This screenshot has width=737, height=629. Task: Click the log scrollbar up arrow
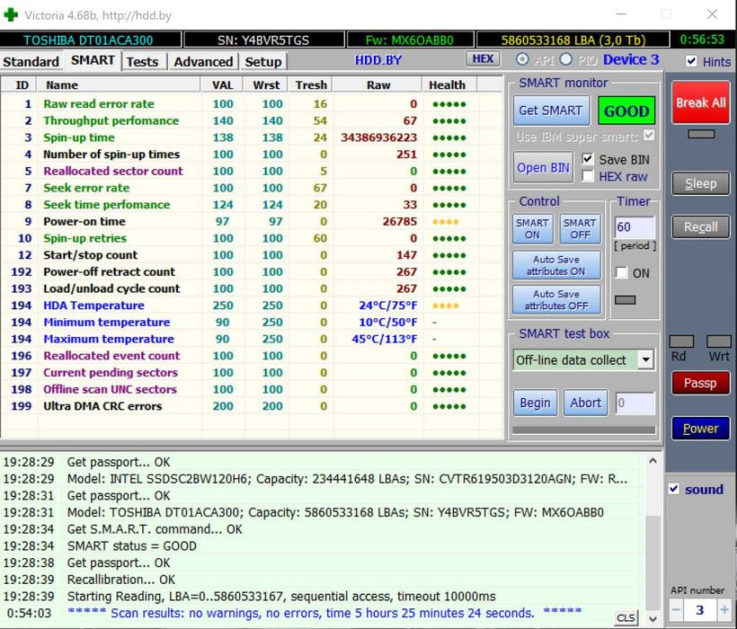(653, 461)
